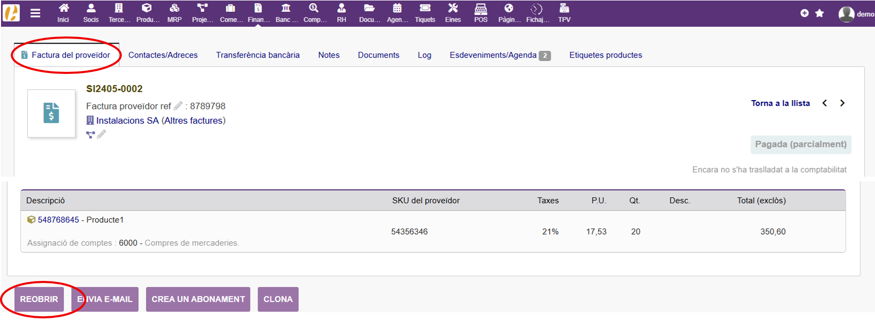Switch to the Contactes/Adreces tab
Image resolution: width=875 pixels, height=323 pixels.
(x=163, y=55)
